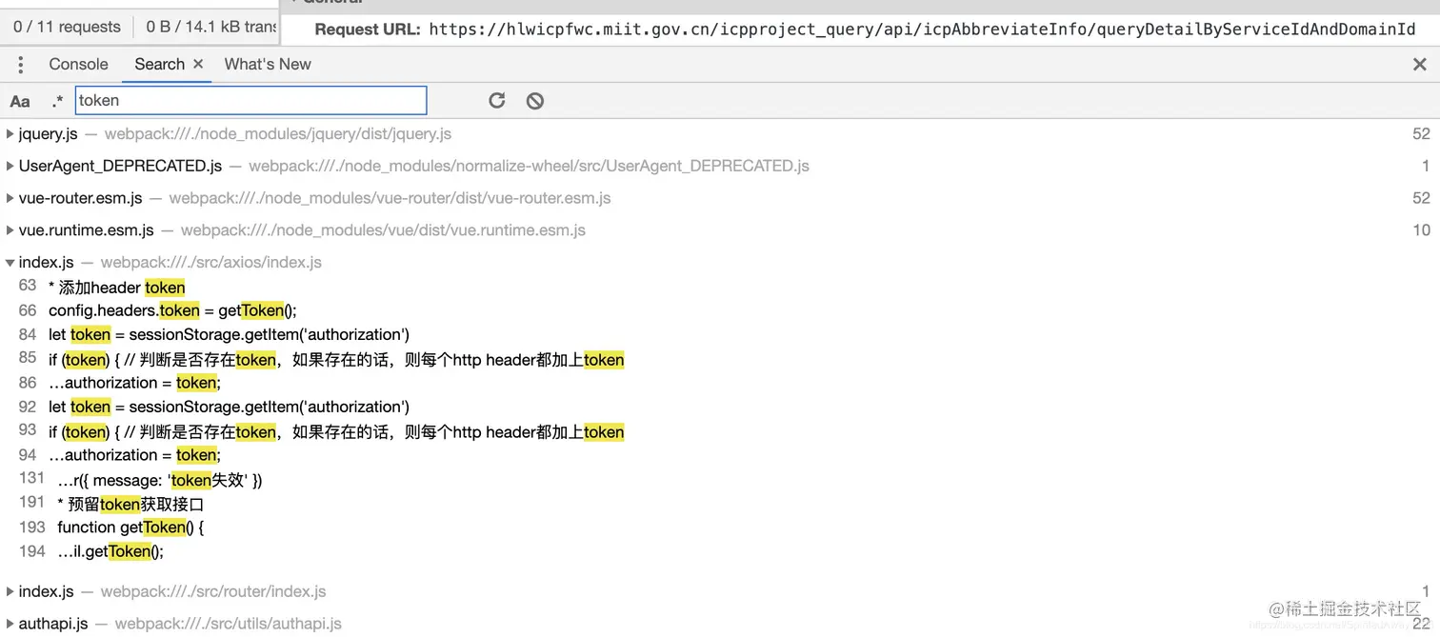1440x637 pixels.
Task: Expand the jquery.js search results
Action: (10, 133)
